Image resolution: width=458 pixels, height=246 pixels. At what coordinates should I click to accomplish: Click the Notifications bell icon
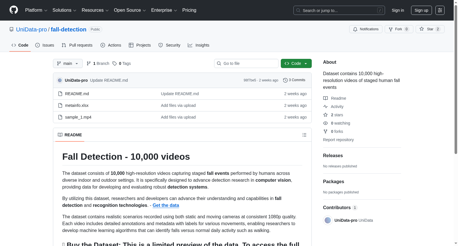pyautogui.click(x=355, y=29)
